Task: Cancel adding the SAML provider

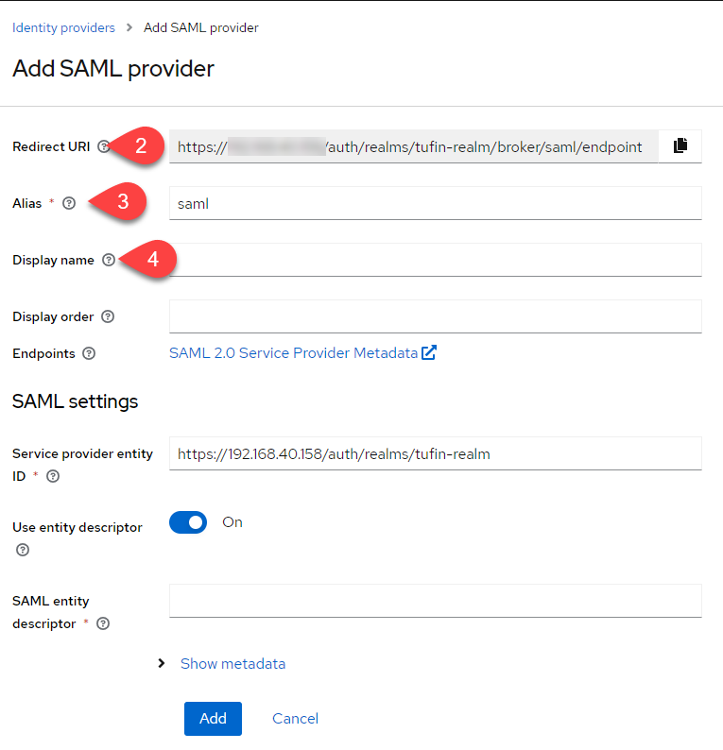Action: (295, 718)
